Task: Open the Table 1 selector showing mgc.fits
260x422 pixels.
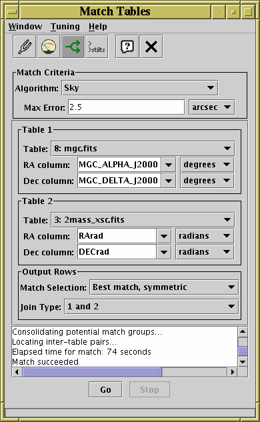Action: click(143, 148)
